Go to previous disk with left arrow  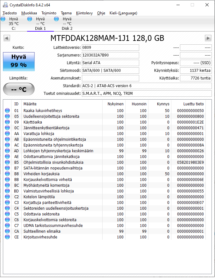(x=7, y=38)
